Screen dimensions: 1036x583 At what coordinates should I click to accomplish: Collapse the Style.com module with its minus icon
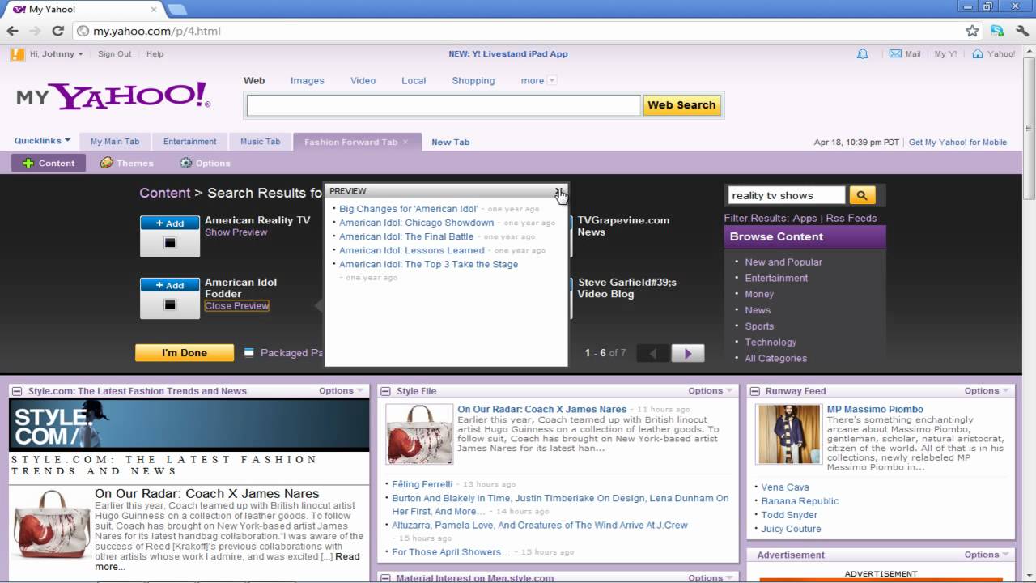(x=17, y=391)
